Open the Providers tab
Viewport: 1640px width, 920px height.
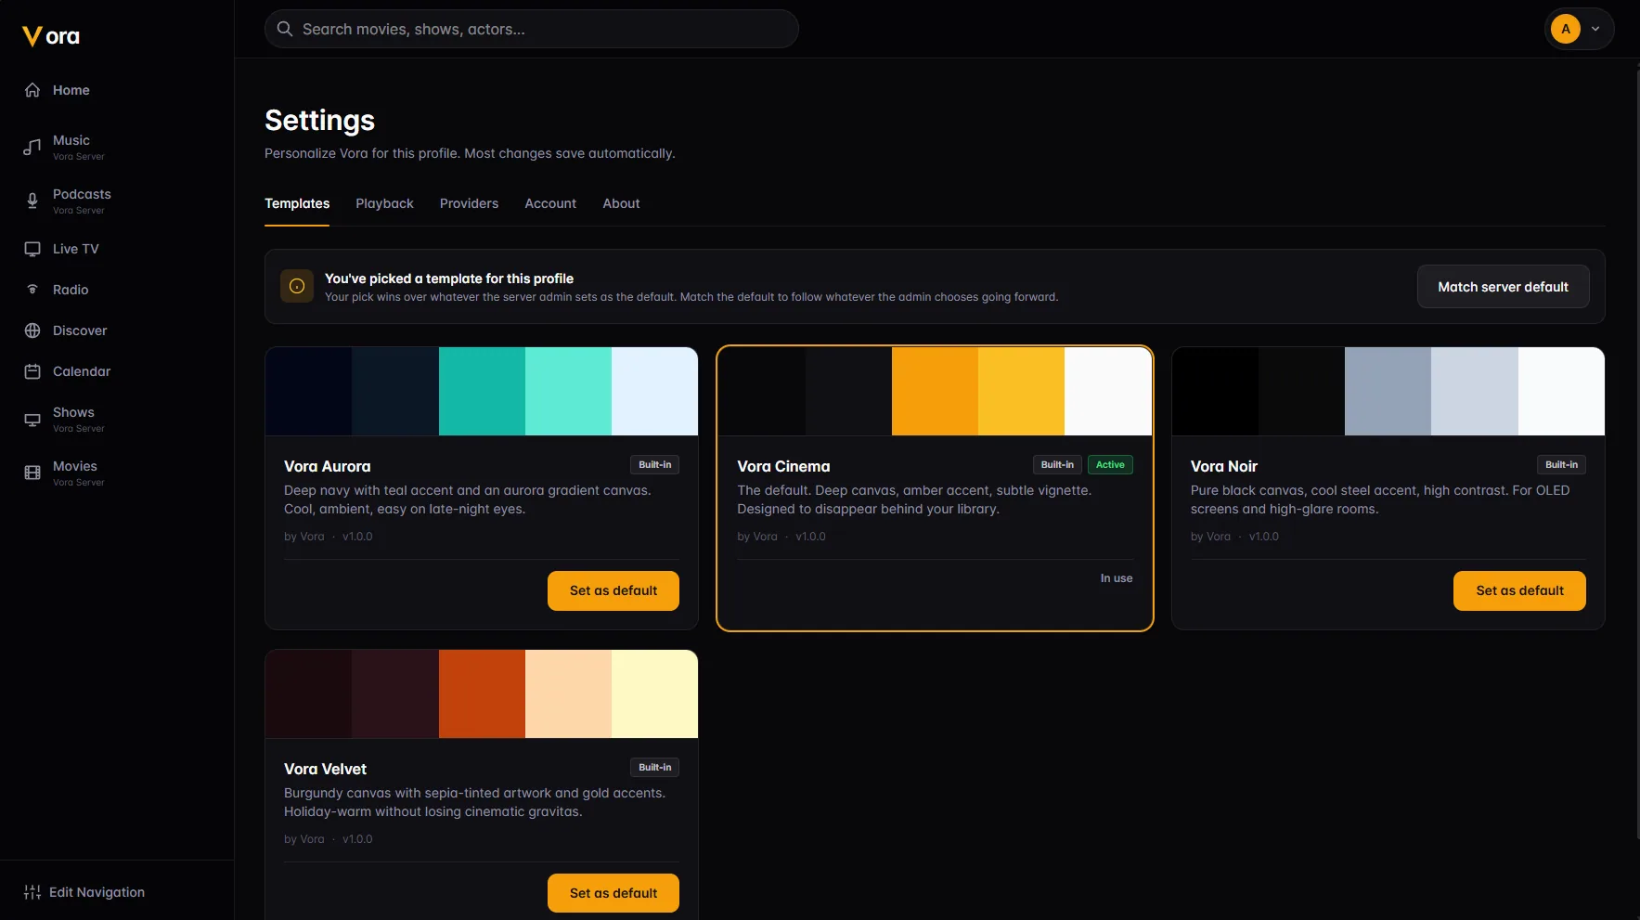pos(469,203)
